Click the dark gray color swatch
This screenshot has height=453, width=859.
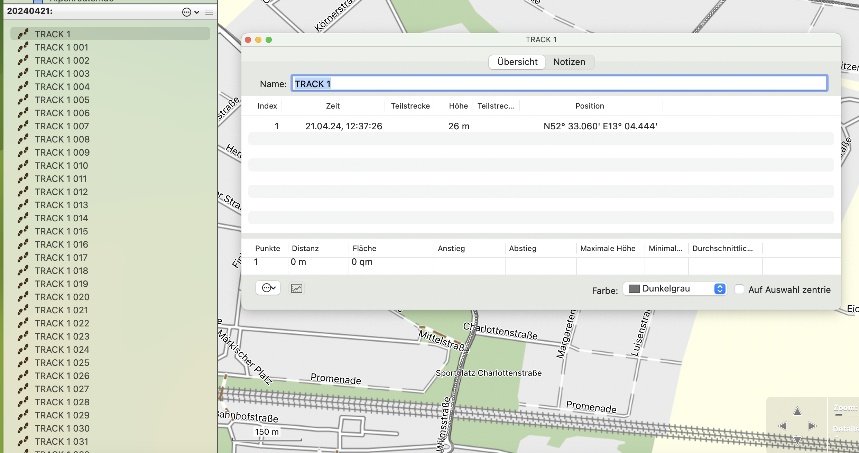point(634,289)
